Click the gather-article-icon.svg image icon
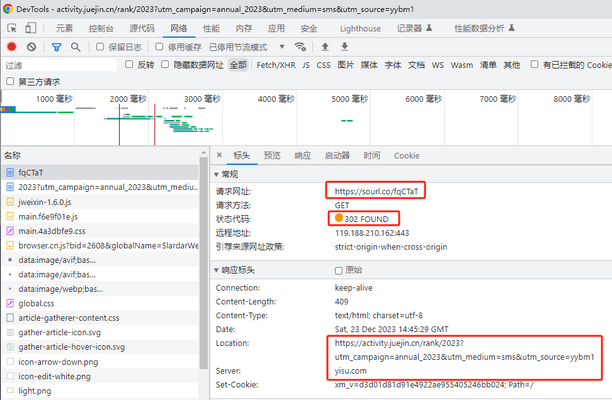Image resolution: width=612 pixels, height=400 pixels. click(x=10, y=332)
